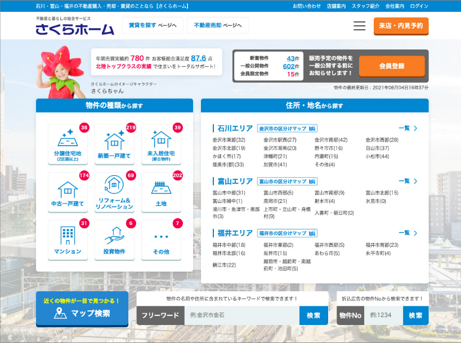
Task: Click the さくらちゃん character image
Action: tap(61, 72)
